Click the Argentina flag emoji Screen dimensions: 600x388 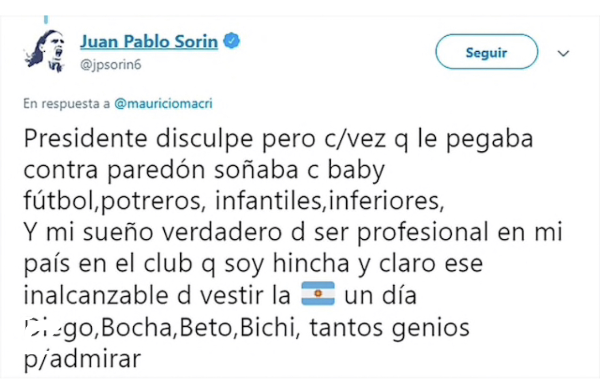(x=318, y=294)
